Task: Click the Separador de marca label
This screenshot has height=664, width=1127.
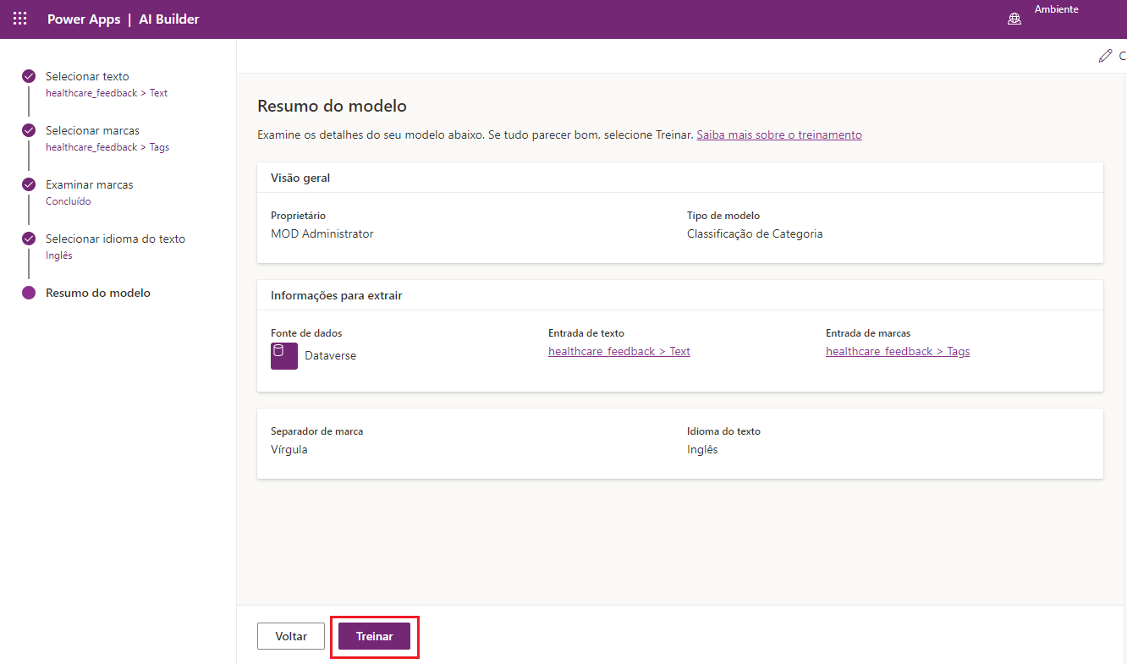Action: 316,431
